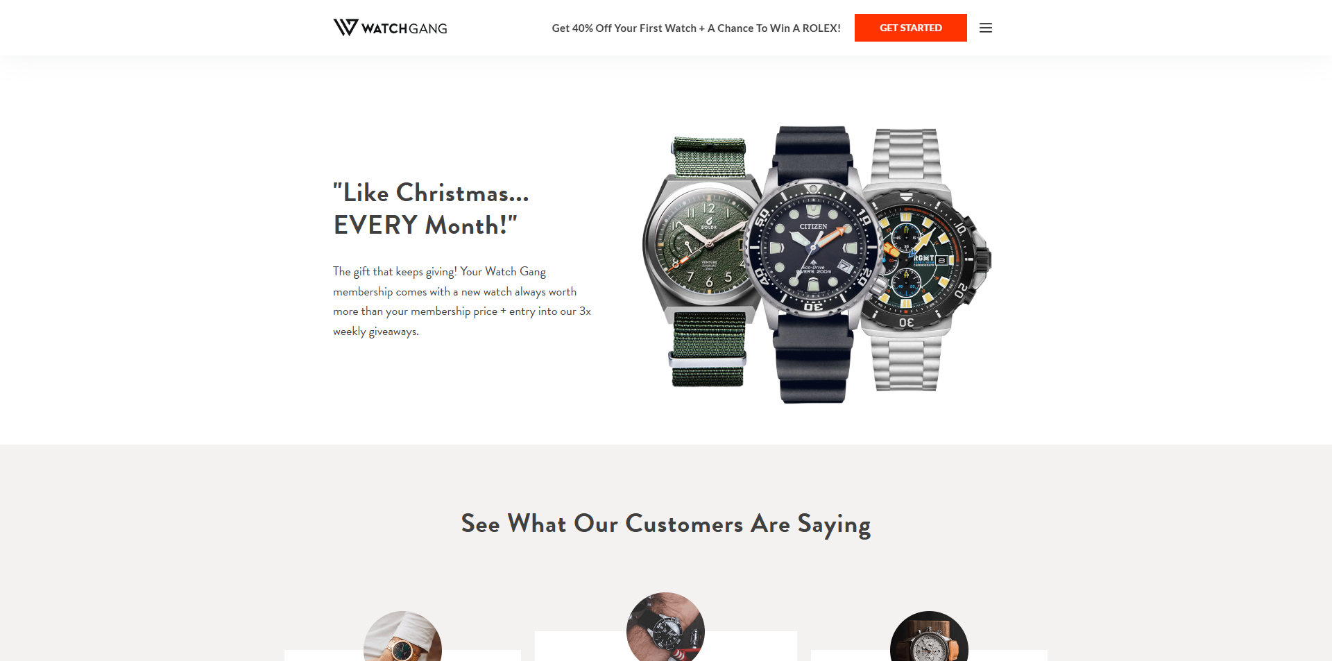Viewport: 1332px width, 661px height.
Task: Click the GET STARTED button
Action: tap(910, 28)
